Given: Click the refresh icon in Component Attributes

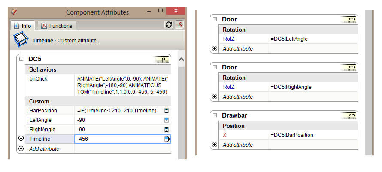Looking at the screenshot, I should point(169,24).
